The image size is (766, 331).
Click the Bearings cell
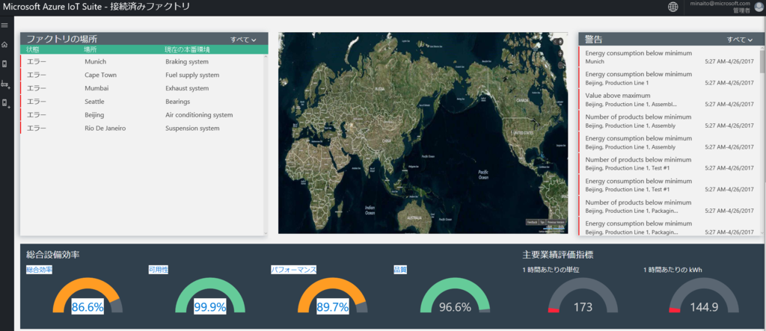(178, 102)
